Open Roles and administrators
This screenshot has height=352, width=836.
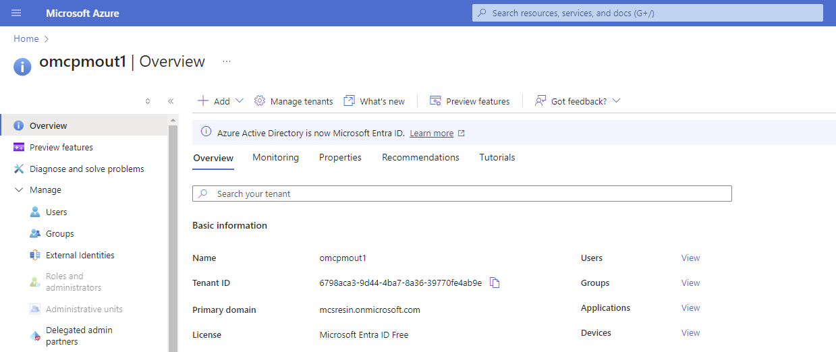point(74,282)
